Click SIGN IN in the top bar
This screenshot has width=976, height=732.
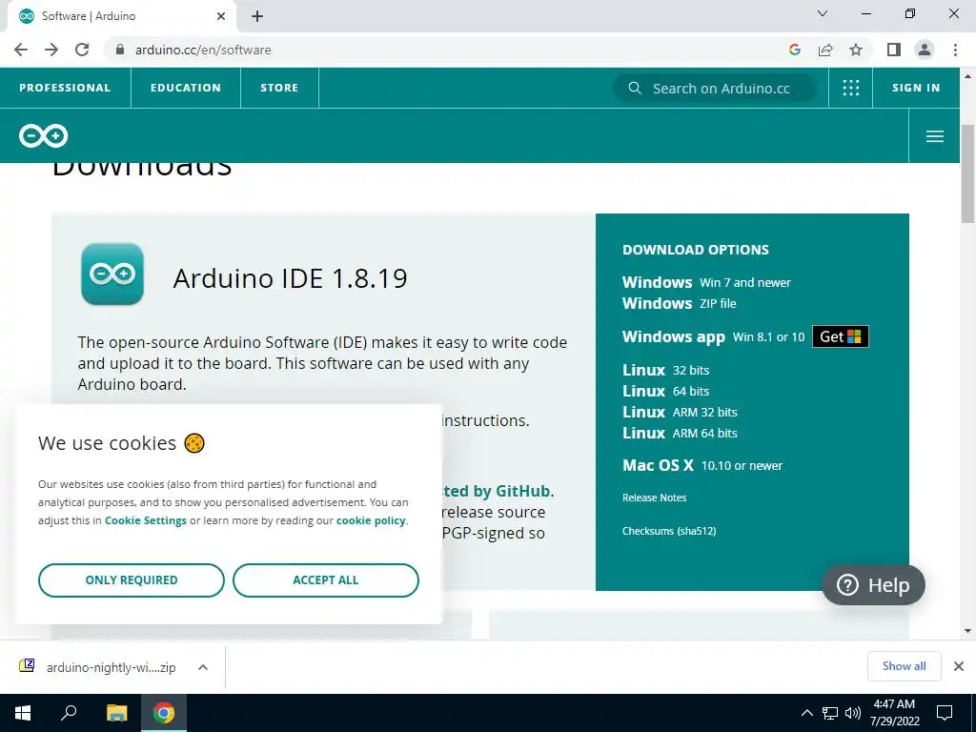tap(916, 88)
